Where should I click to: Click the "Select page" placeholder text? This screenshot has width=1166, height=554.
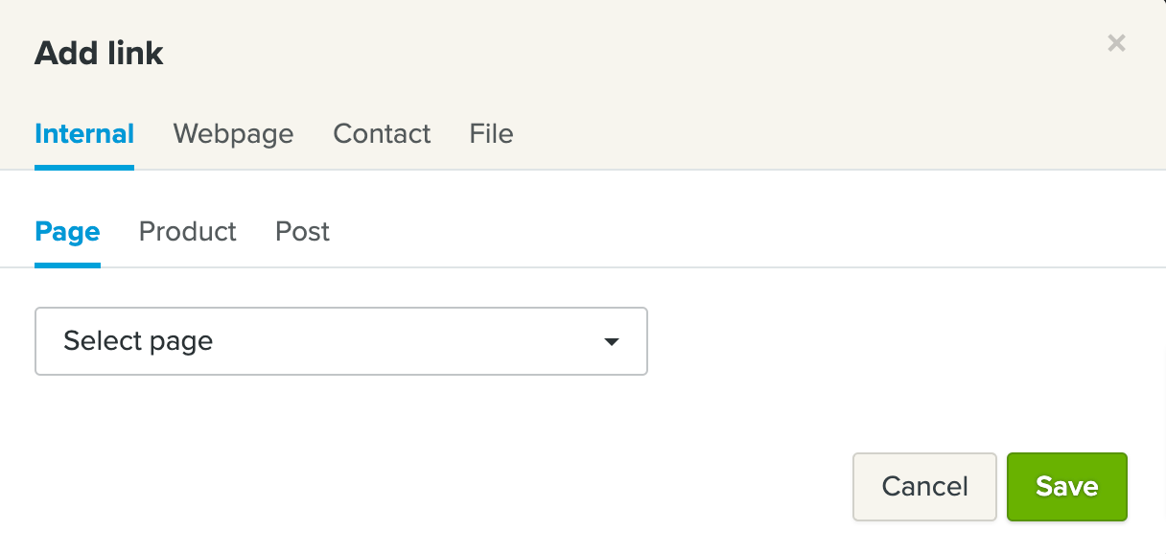pos(138,341)
